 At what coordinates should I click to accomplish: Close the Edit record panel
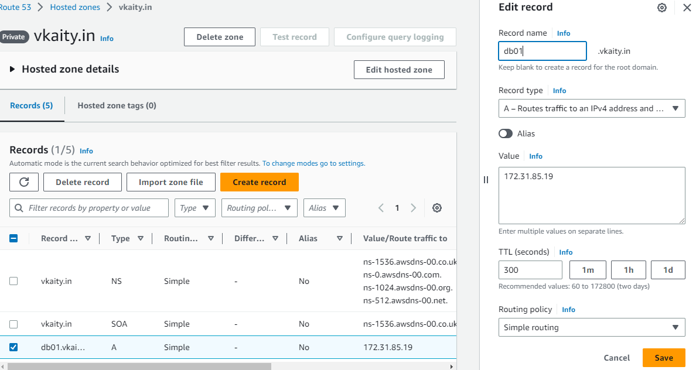tap(686, 8)
